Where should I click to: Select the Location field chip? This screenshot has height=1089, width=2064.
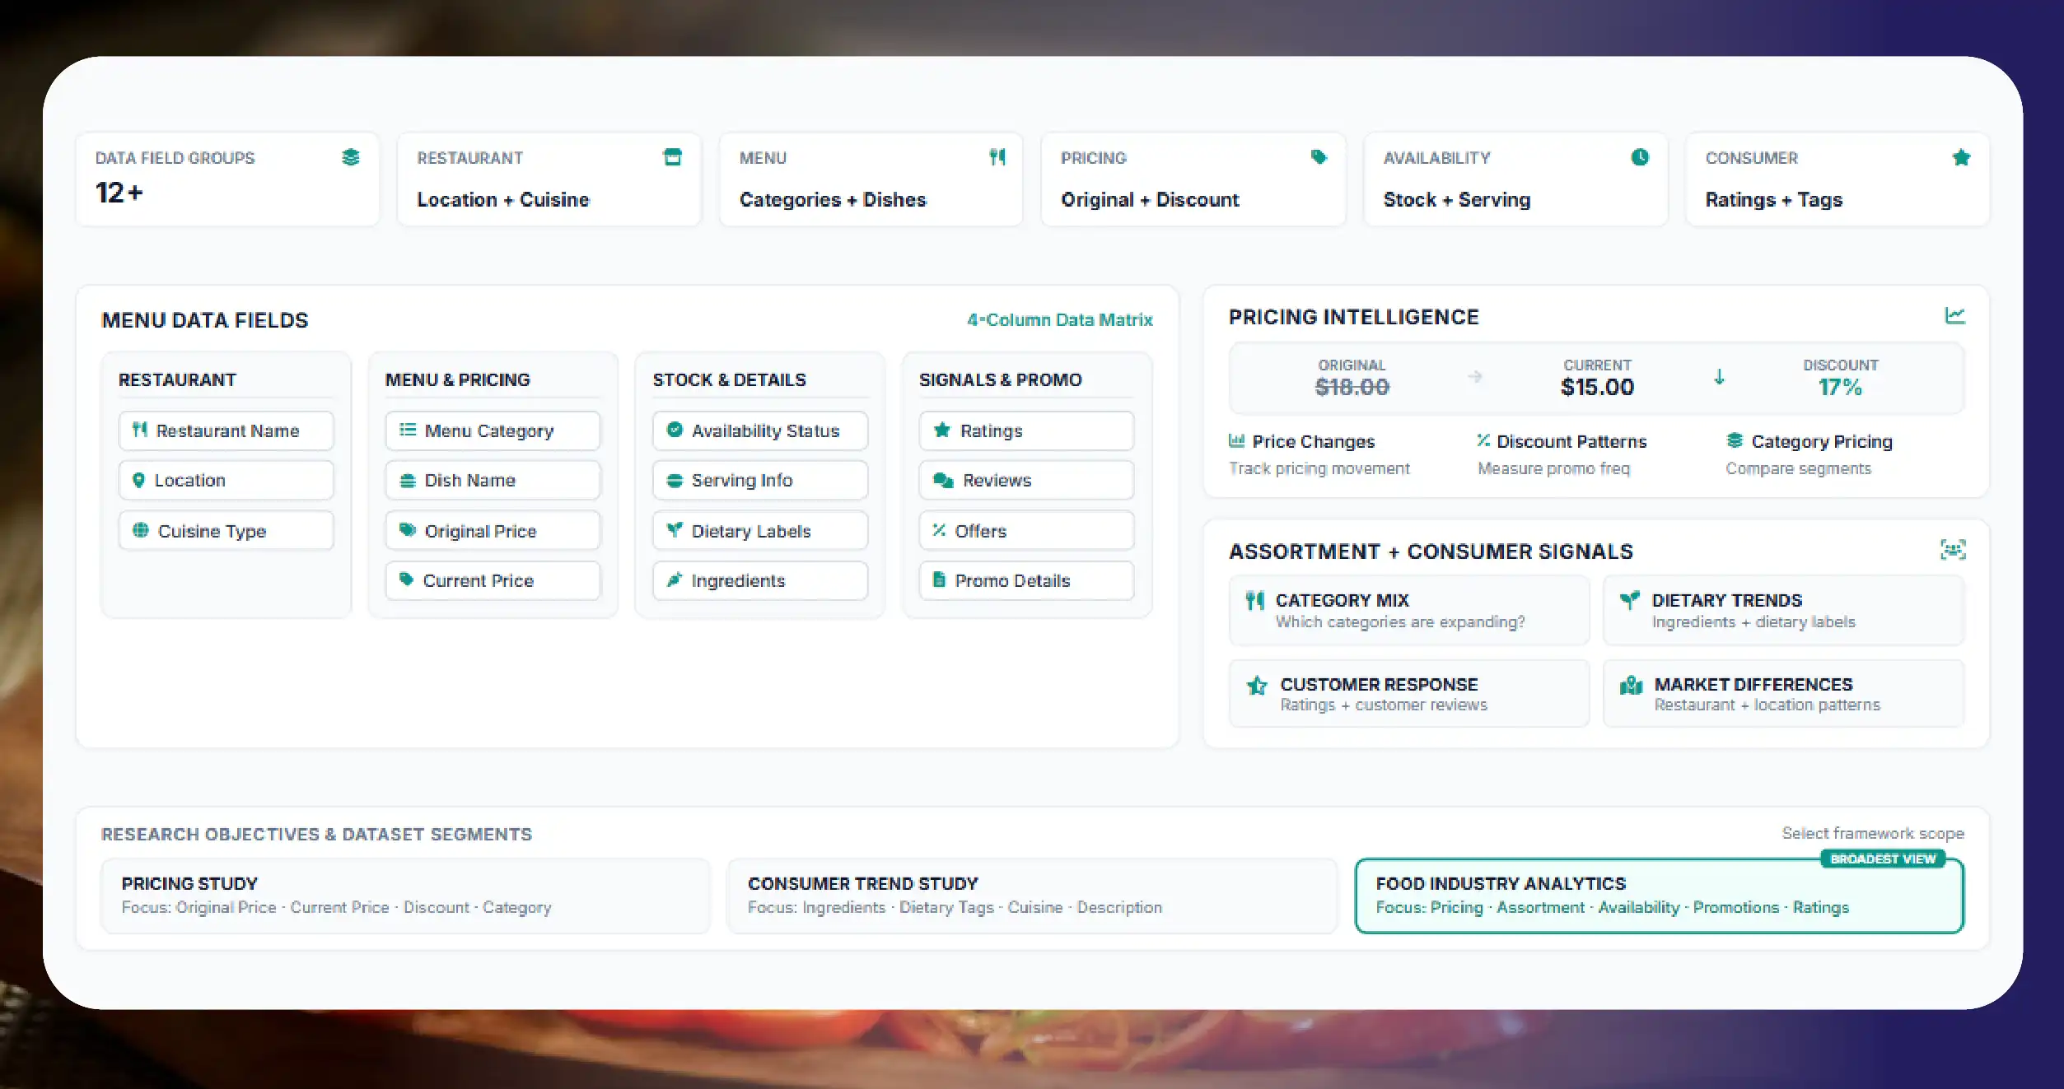[226, 480]
